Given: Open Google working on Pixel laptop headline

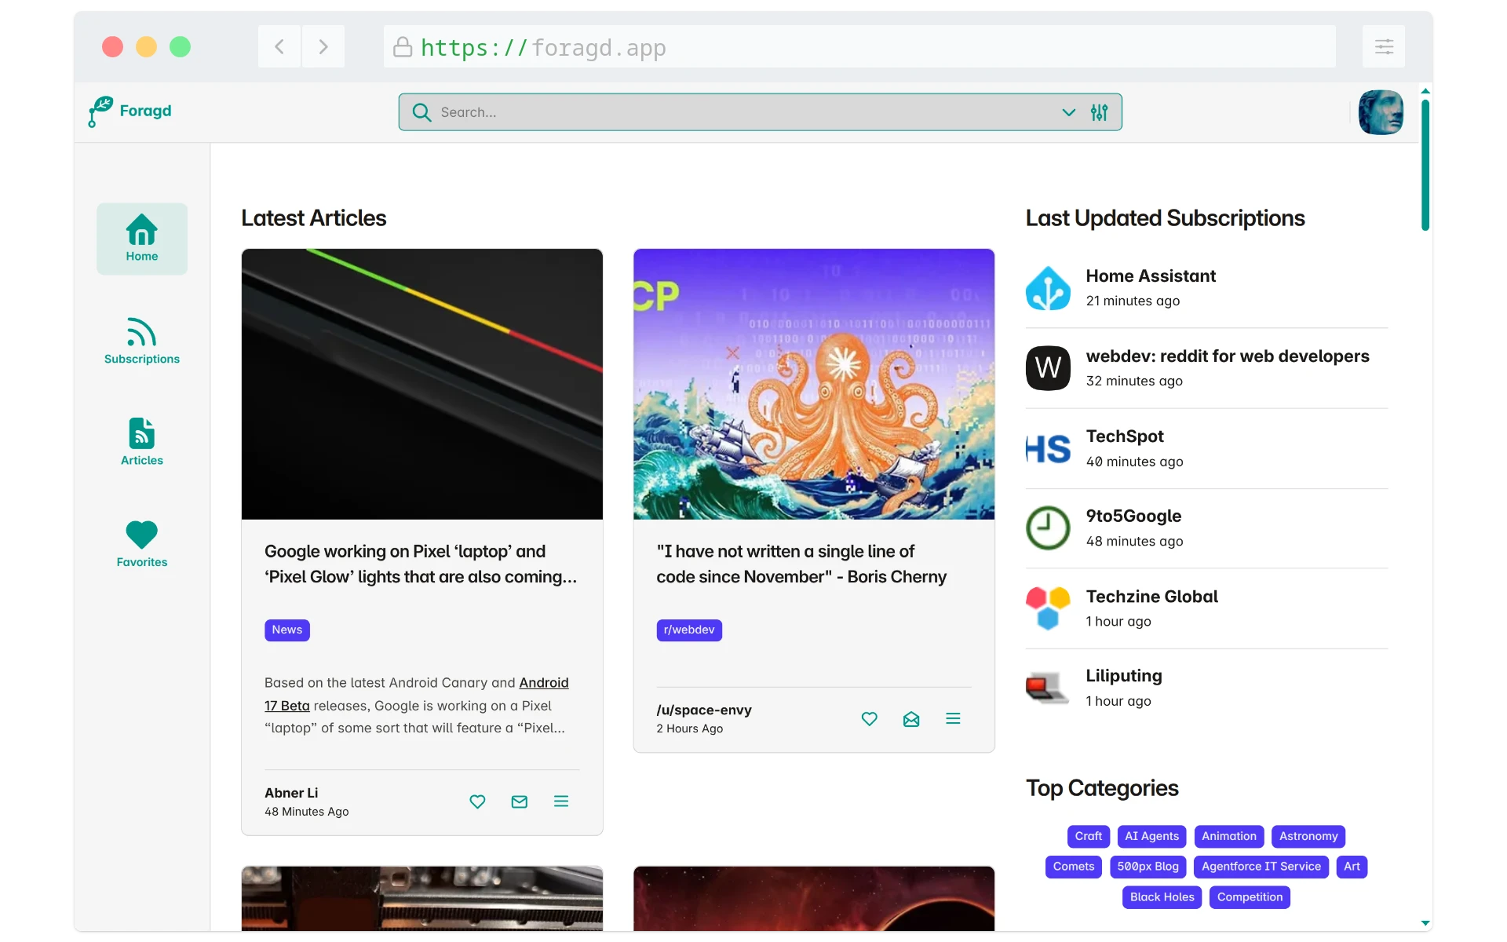Looking at the screenshot, I should click(x=421, y=564).
